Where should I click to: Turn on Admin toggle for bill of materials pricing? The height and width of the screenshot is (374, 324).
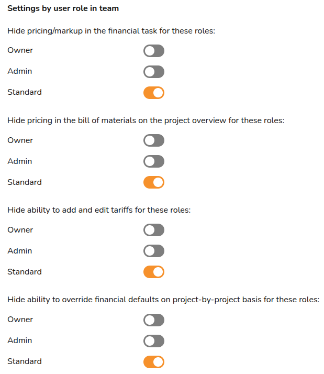pyautogui.click(x=154, y=161)
